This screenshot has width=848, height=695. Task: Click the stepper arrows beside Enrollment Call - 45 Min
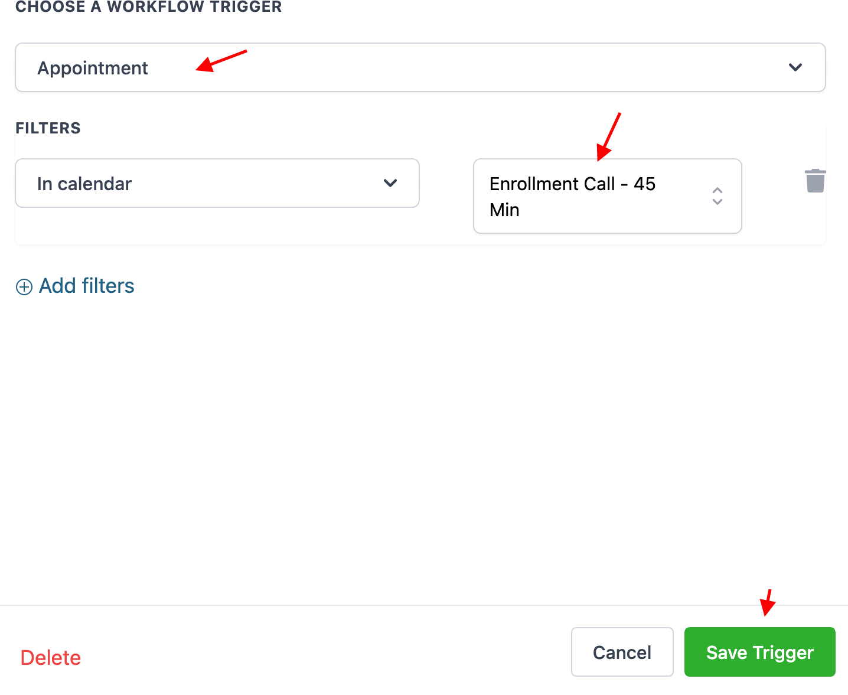pos(717,196)
